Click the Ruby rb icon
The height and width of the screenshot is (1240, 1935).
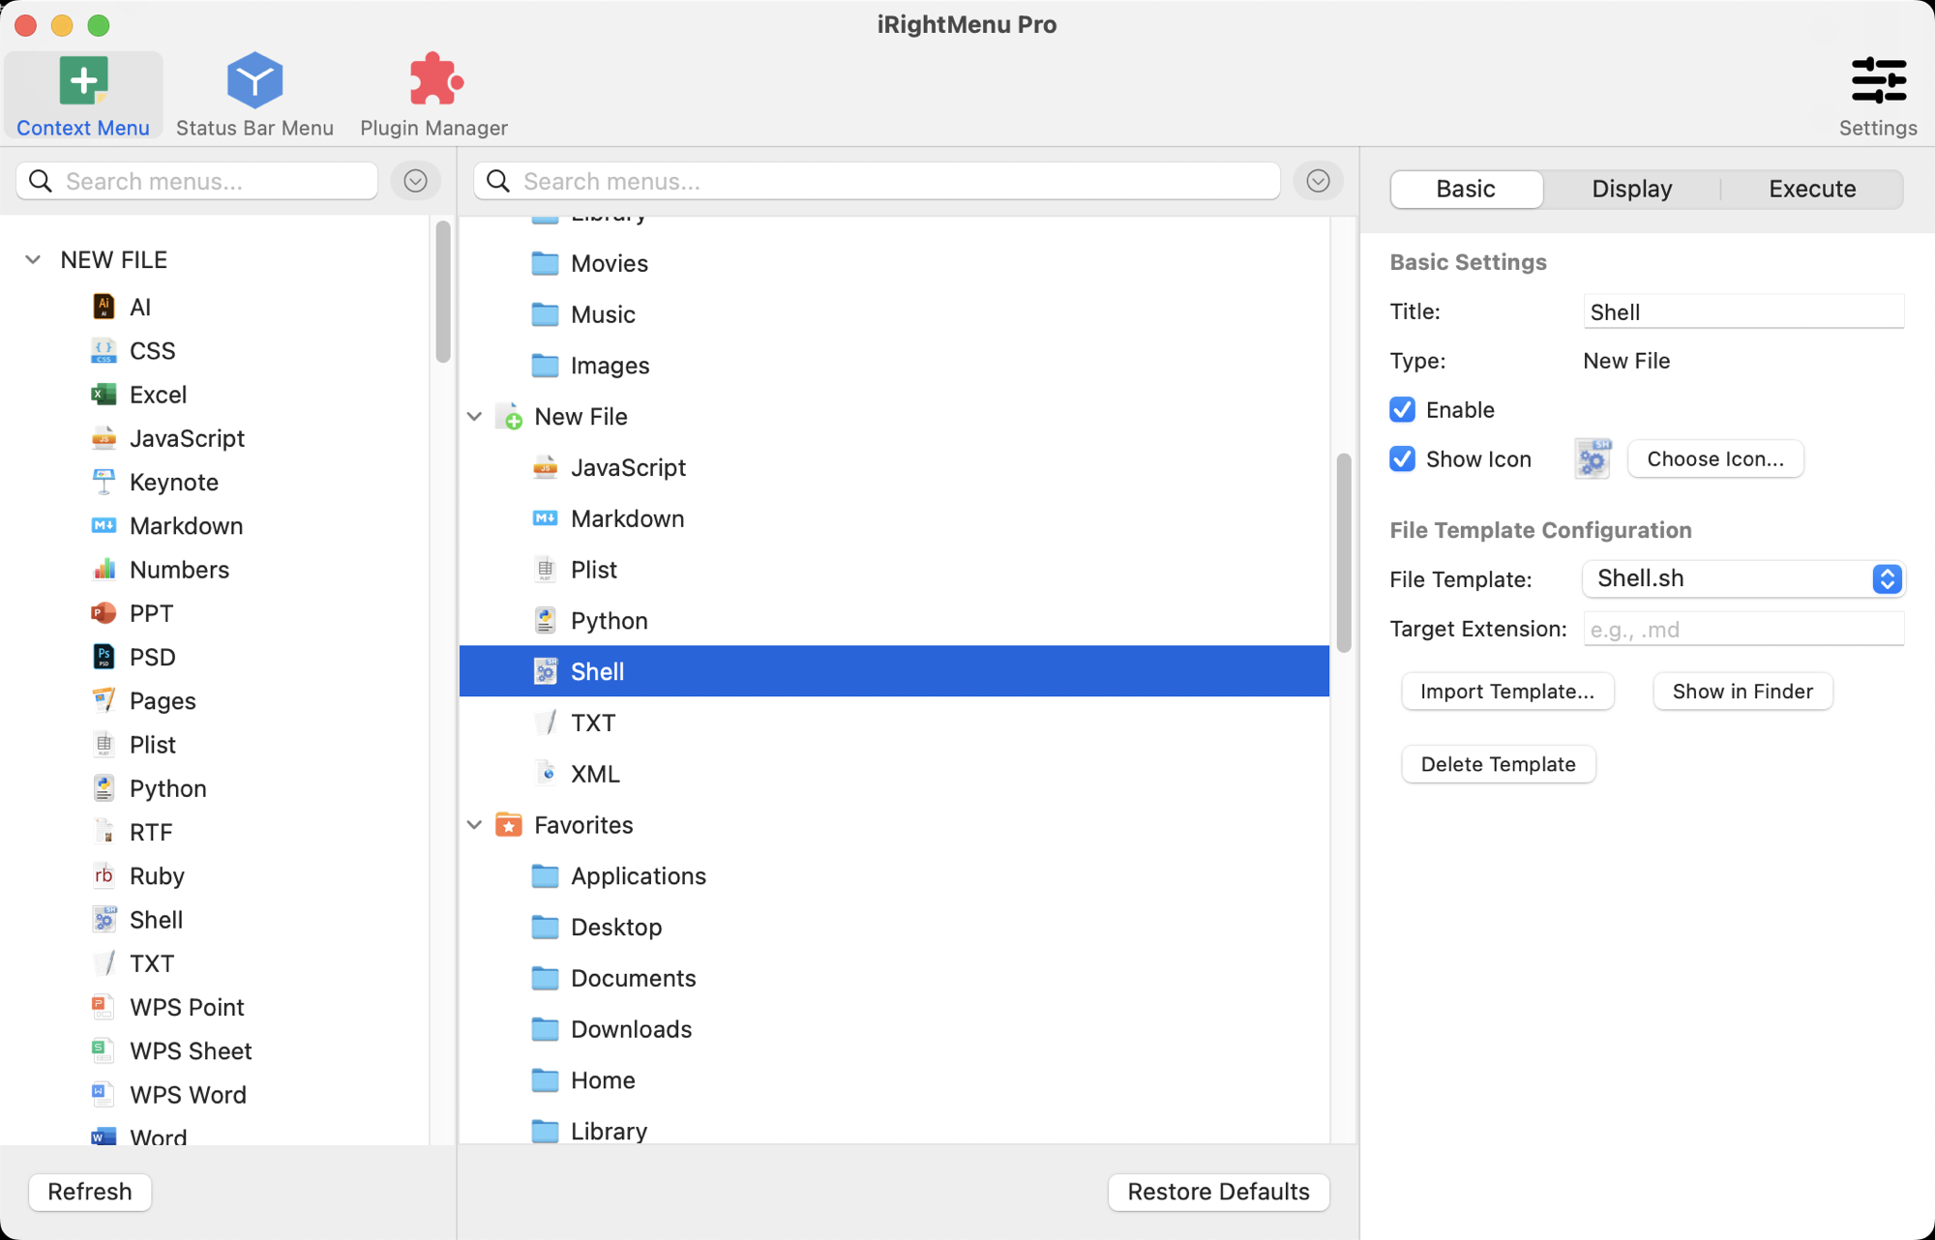[104, 875]
